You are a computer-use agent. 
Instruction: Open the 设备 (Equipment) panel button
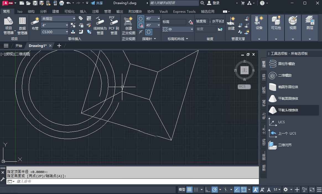pyautogui.click(x=259, y=27)
